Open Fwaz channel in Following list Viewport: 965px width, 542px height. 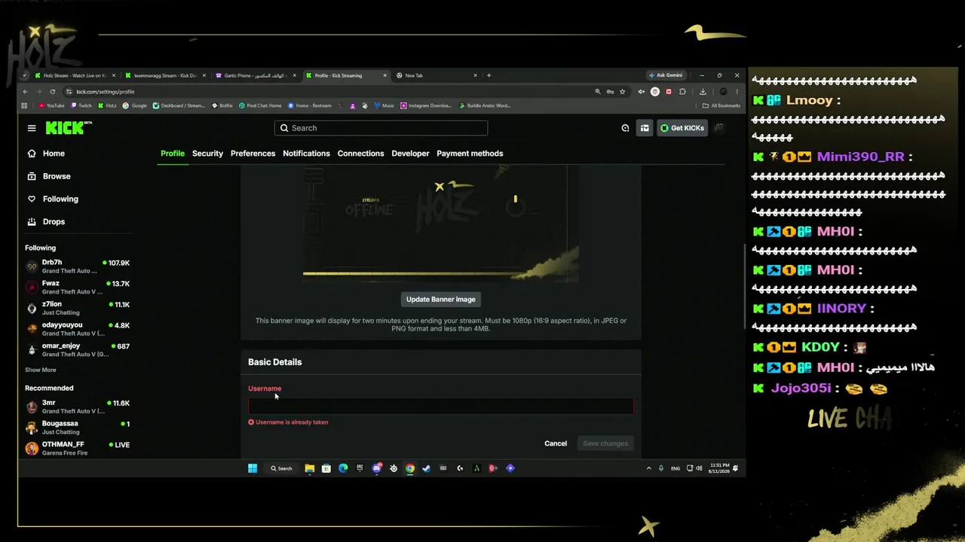(77, 288)
